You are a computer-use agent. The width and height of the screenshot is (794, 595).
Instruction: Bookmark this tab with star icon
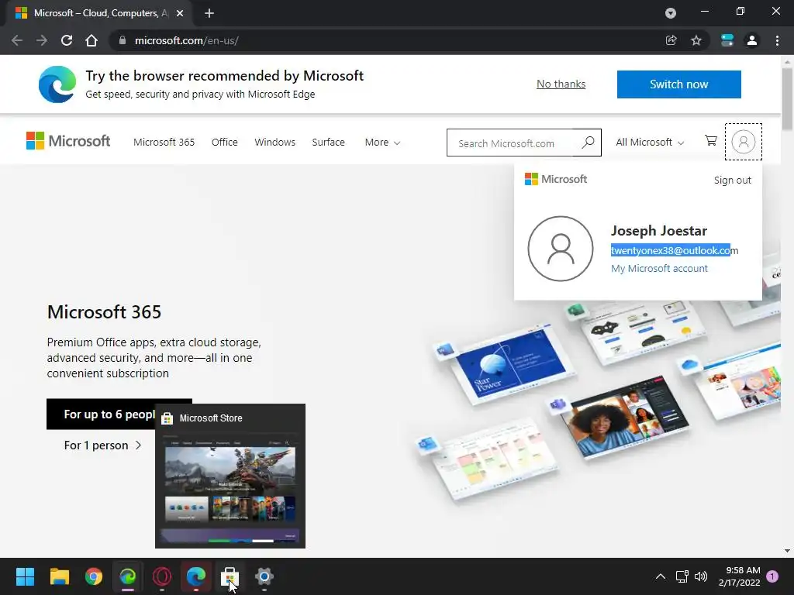click(x=696, y=40)
